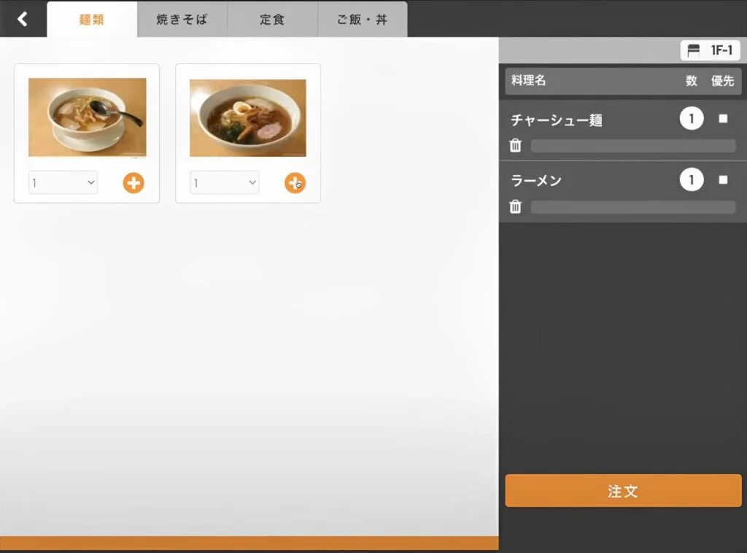The width and height of the screenshot is (747, 553).
Task: Open quantity dropdown for first noodle dish
Action: [63, 182]
